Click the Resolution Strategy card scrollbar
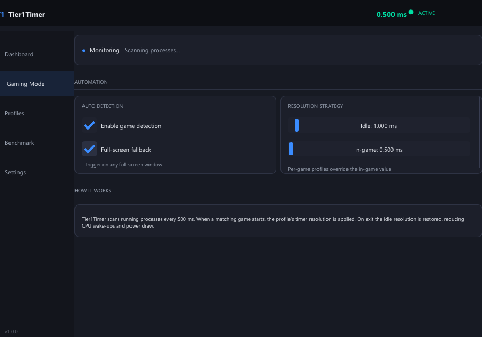Viewport: 487px width, 354px height. (480, 133)
